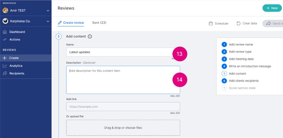Click the Name field with Latest updates
This screenshot has width=283, height=138.
pos(123,52)
